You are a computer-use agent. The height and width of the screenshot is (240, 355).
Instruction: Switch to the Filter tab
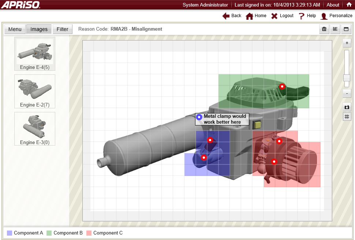(x=62, y=29)
